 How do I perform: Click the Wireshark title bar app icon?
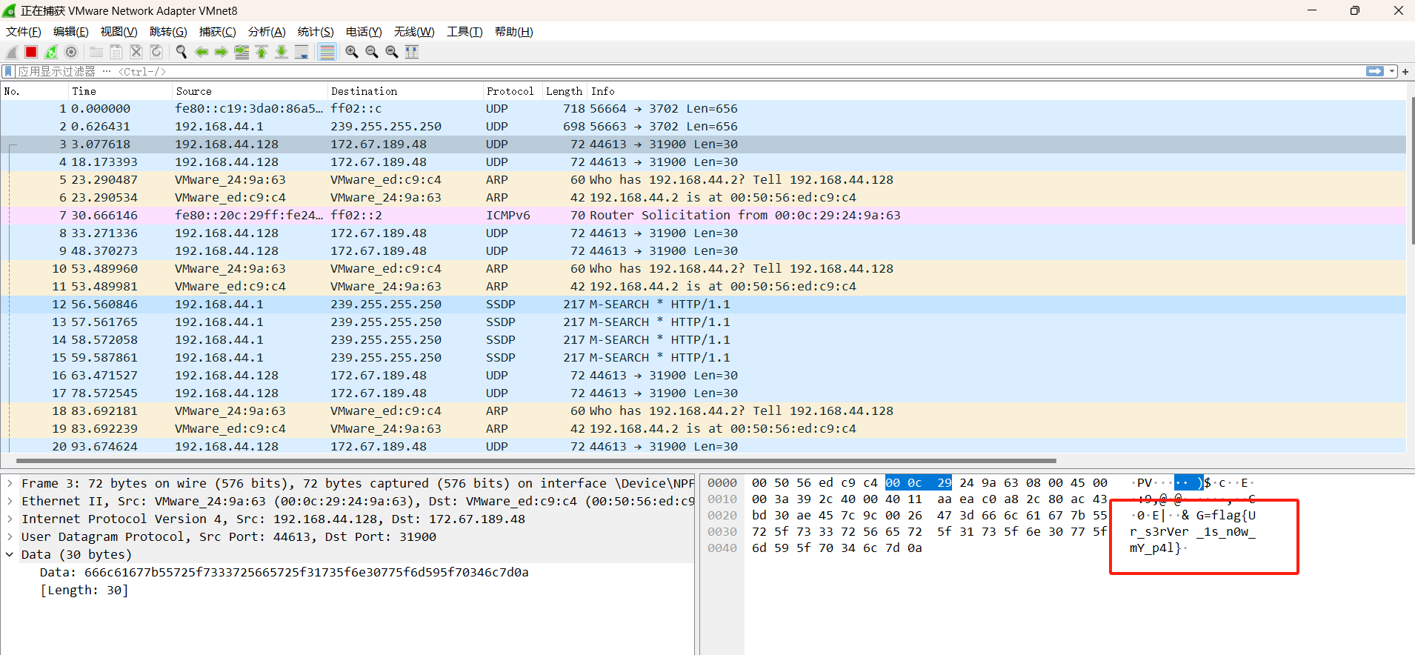point(10,10)
